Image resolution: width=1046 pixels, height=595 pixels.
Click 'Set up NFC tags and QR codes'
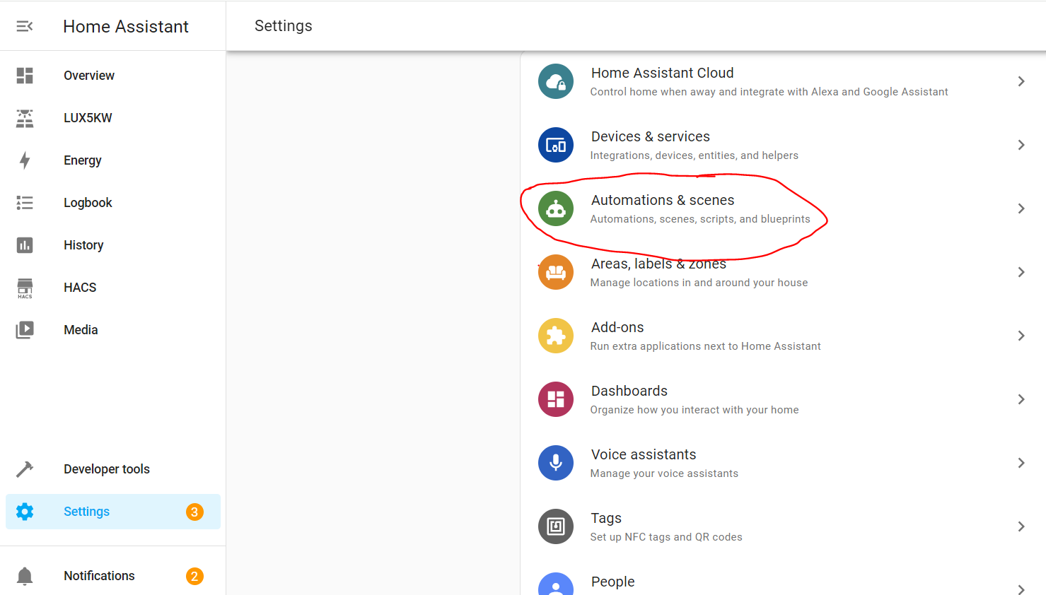666,537
